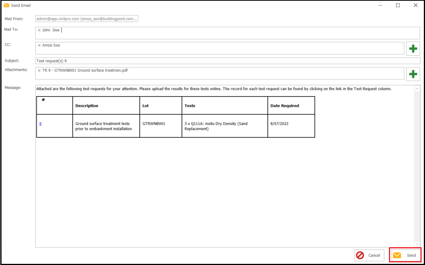Viewport: 425px width, 265px height.
Task: Close the Send Email window
Action: point(416,5)
